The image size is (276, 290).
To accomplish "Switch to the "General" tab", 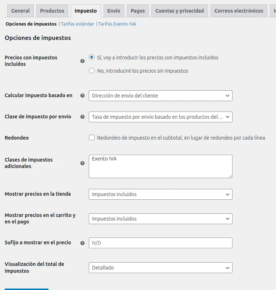I will point(20,11).
